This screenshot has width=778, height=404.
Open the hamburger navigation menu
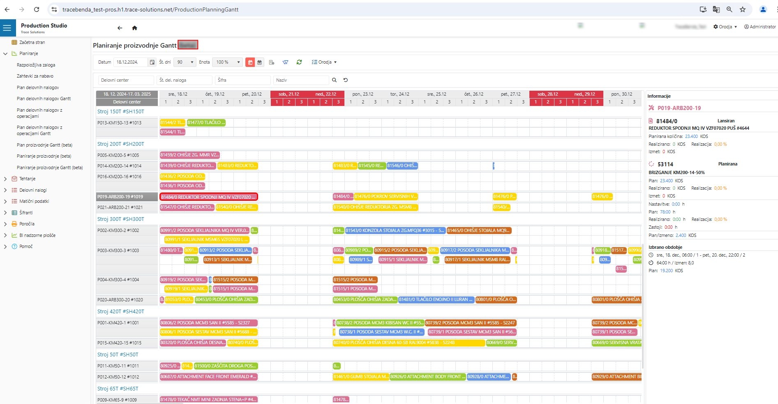[7, 28]
